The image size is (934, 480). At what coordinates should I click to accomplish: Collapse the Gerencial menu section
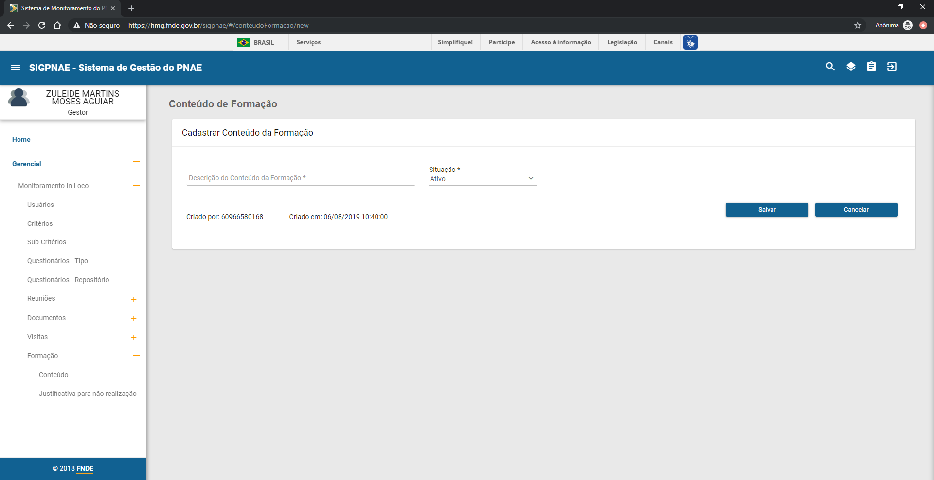[136, 162]
